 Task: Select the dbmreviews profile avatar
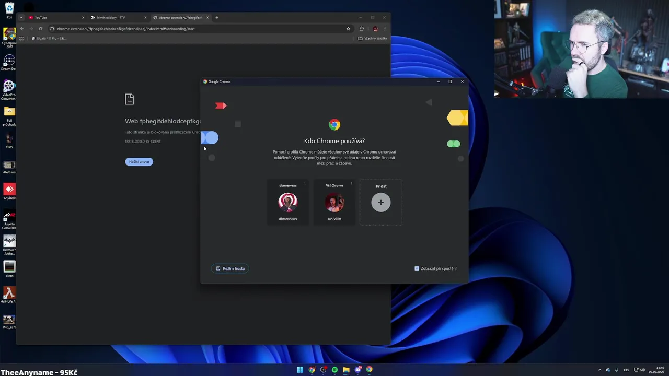coord(287,202)
